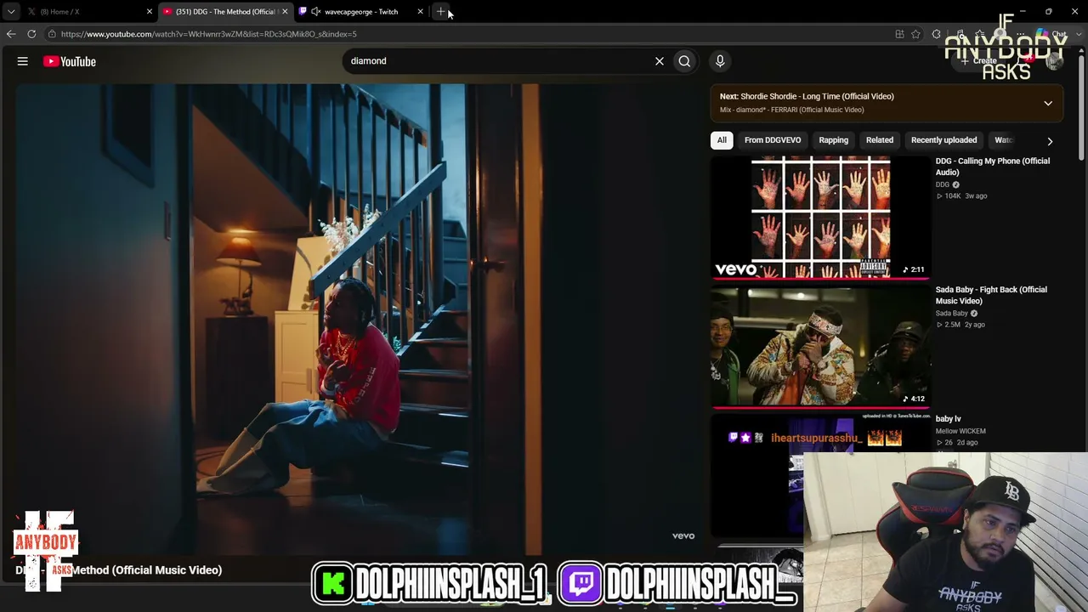Open DDG - Calling My Phone title link
The height and width of the screenshot is (612, 1088).
pyautogui.click(x=993, y=167)
